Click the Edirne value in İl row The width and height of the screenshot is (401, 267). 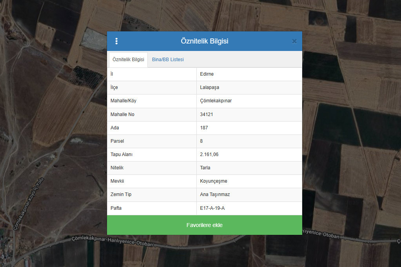(207, 74)
